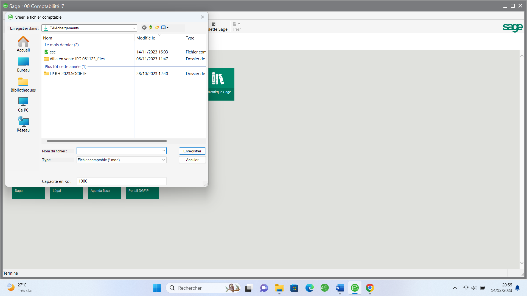Click the Rechercher taskbar search box

coord(203,288)
